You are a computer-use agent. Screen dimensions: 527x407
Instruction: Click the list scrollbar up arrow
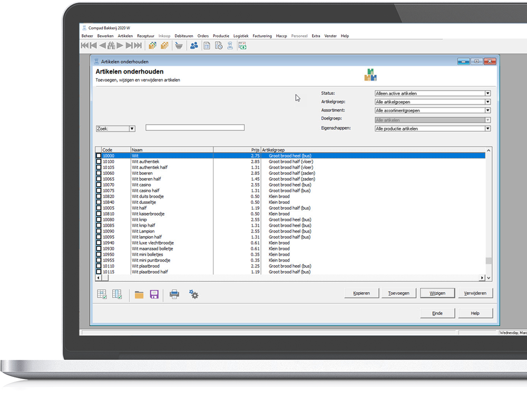pos(489,151)
